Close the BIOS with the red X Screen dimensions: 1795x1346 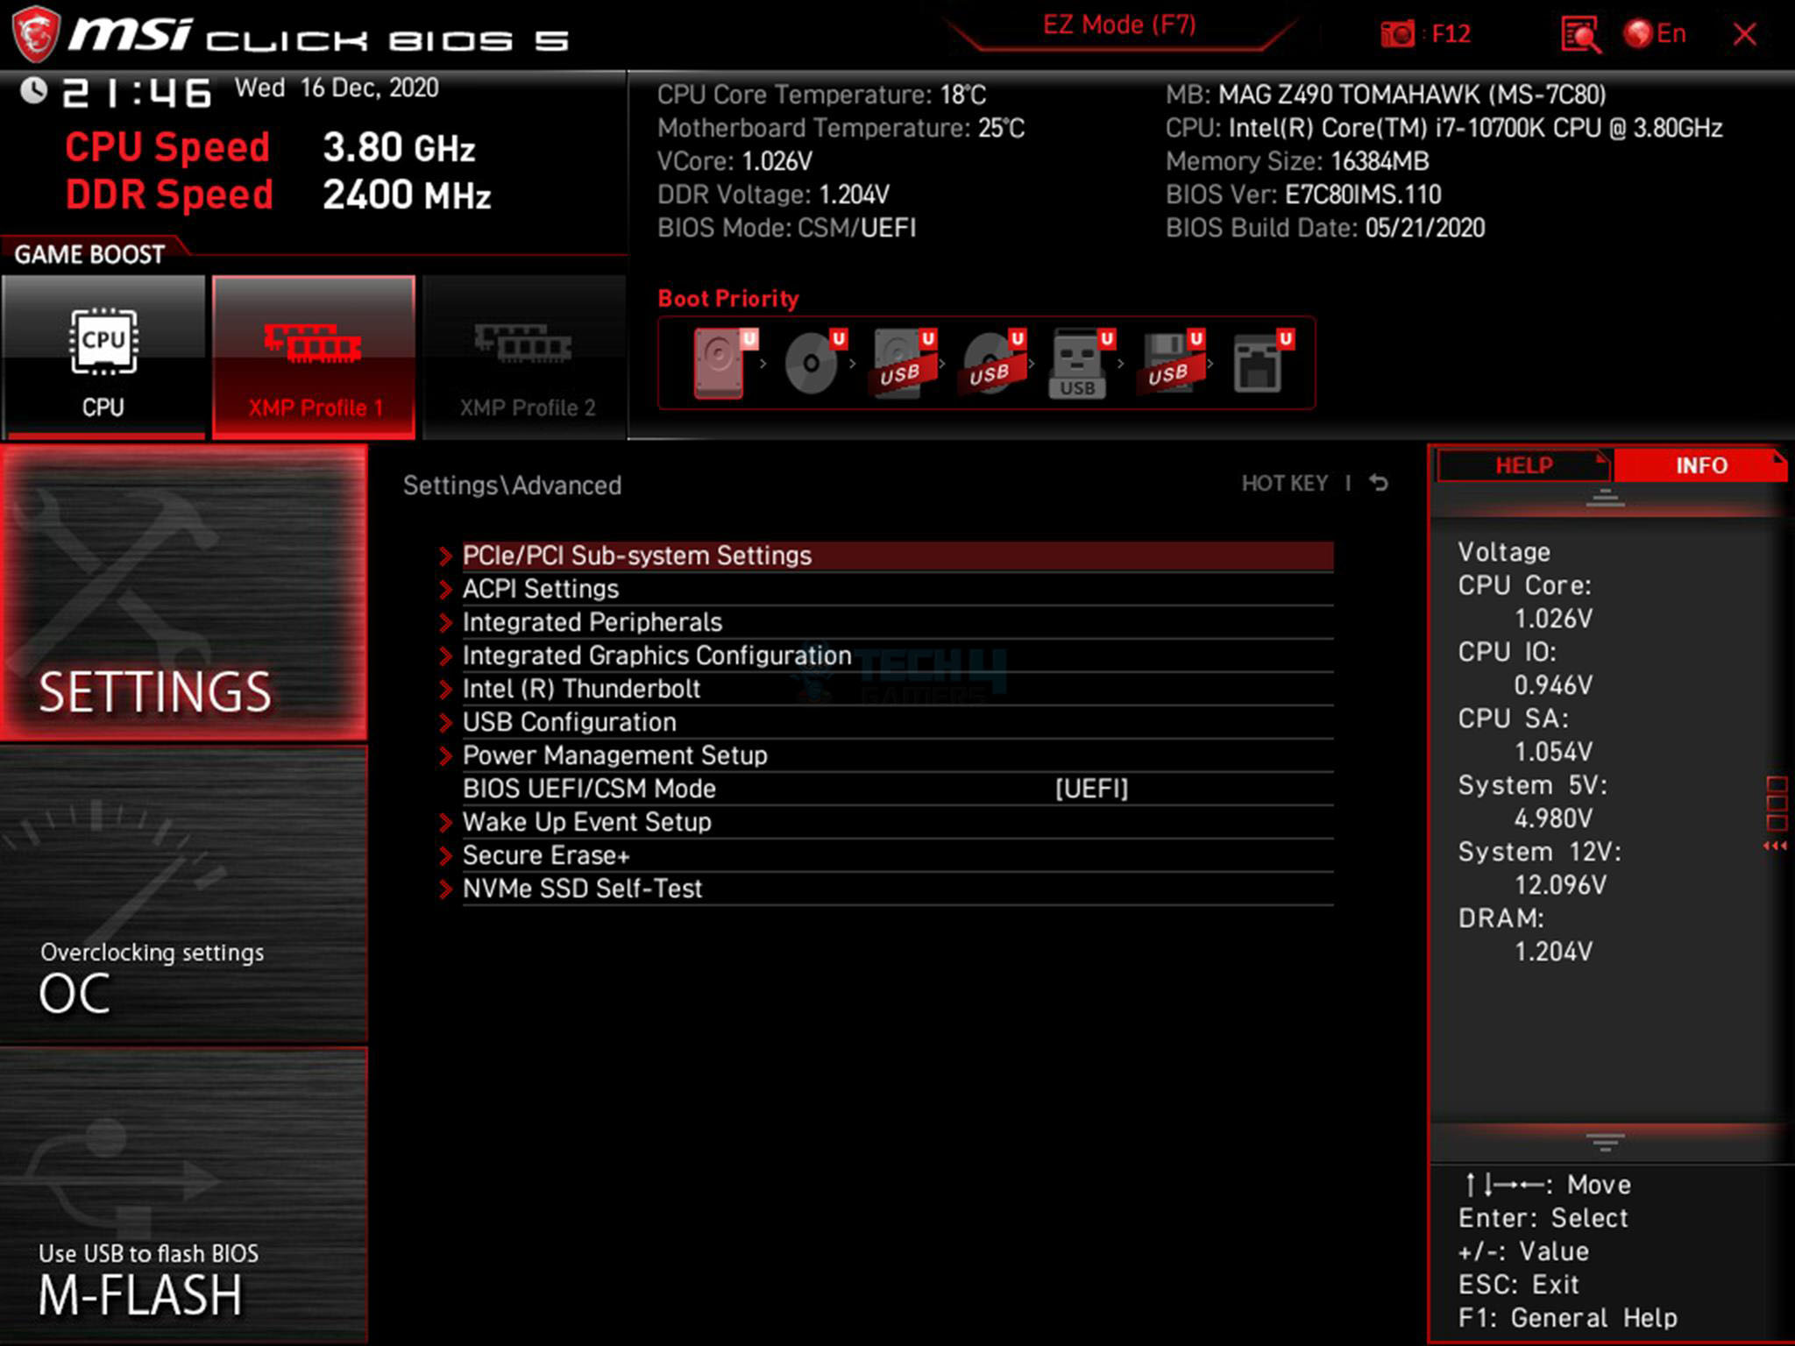pos(1744,35)
